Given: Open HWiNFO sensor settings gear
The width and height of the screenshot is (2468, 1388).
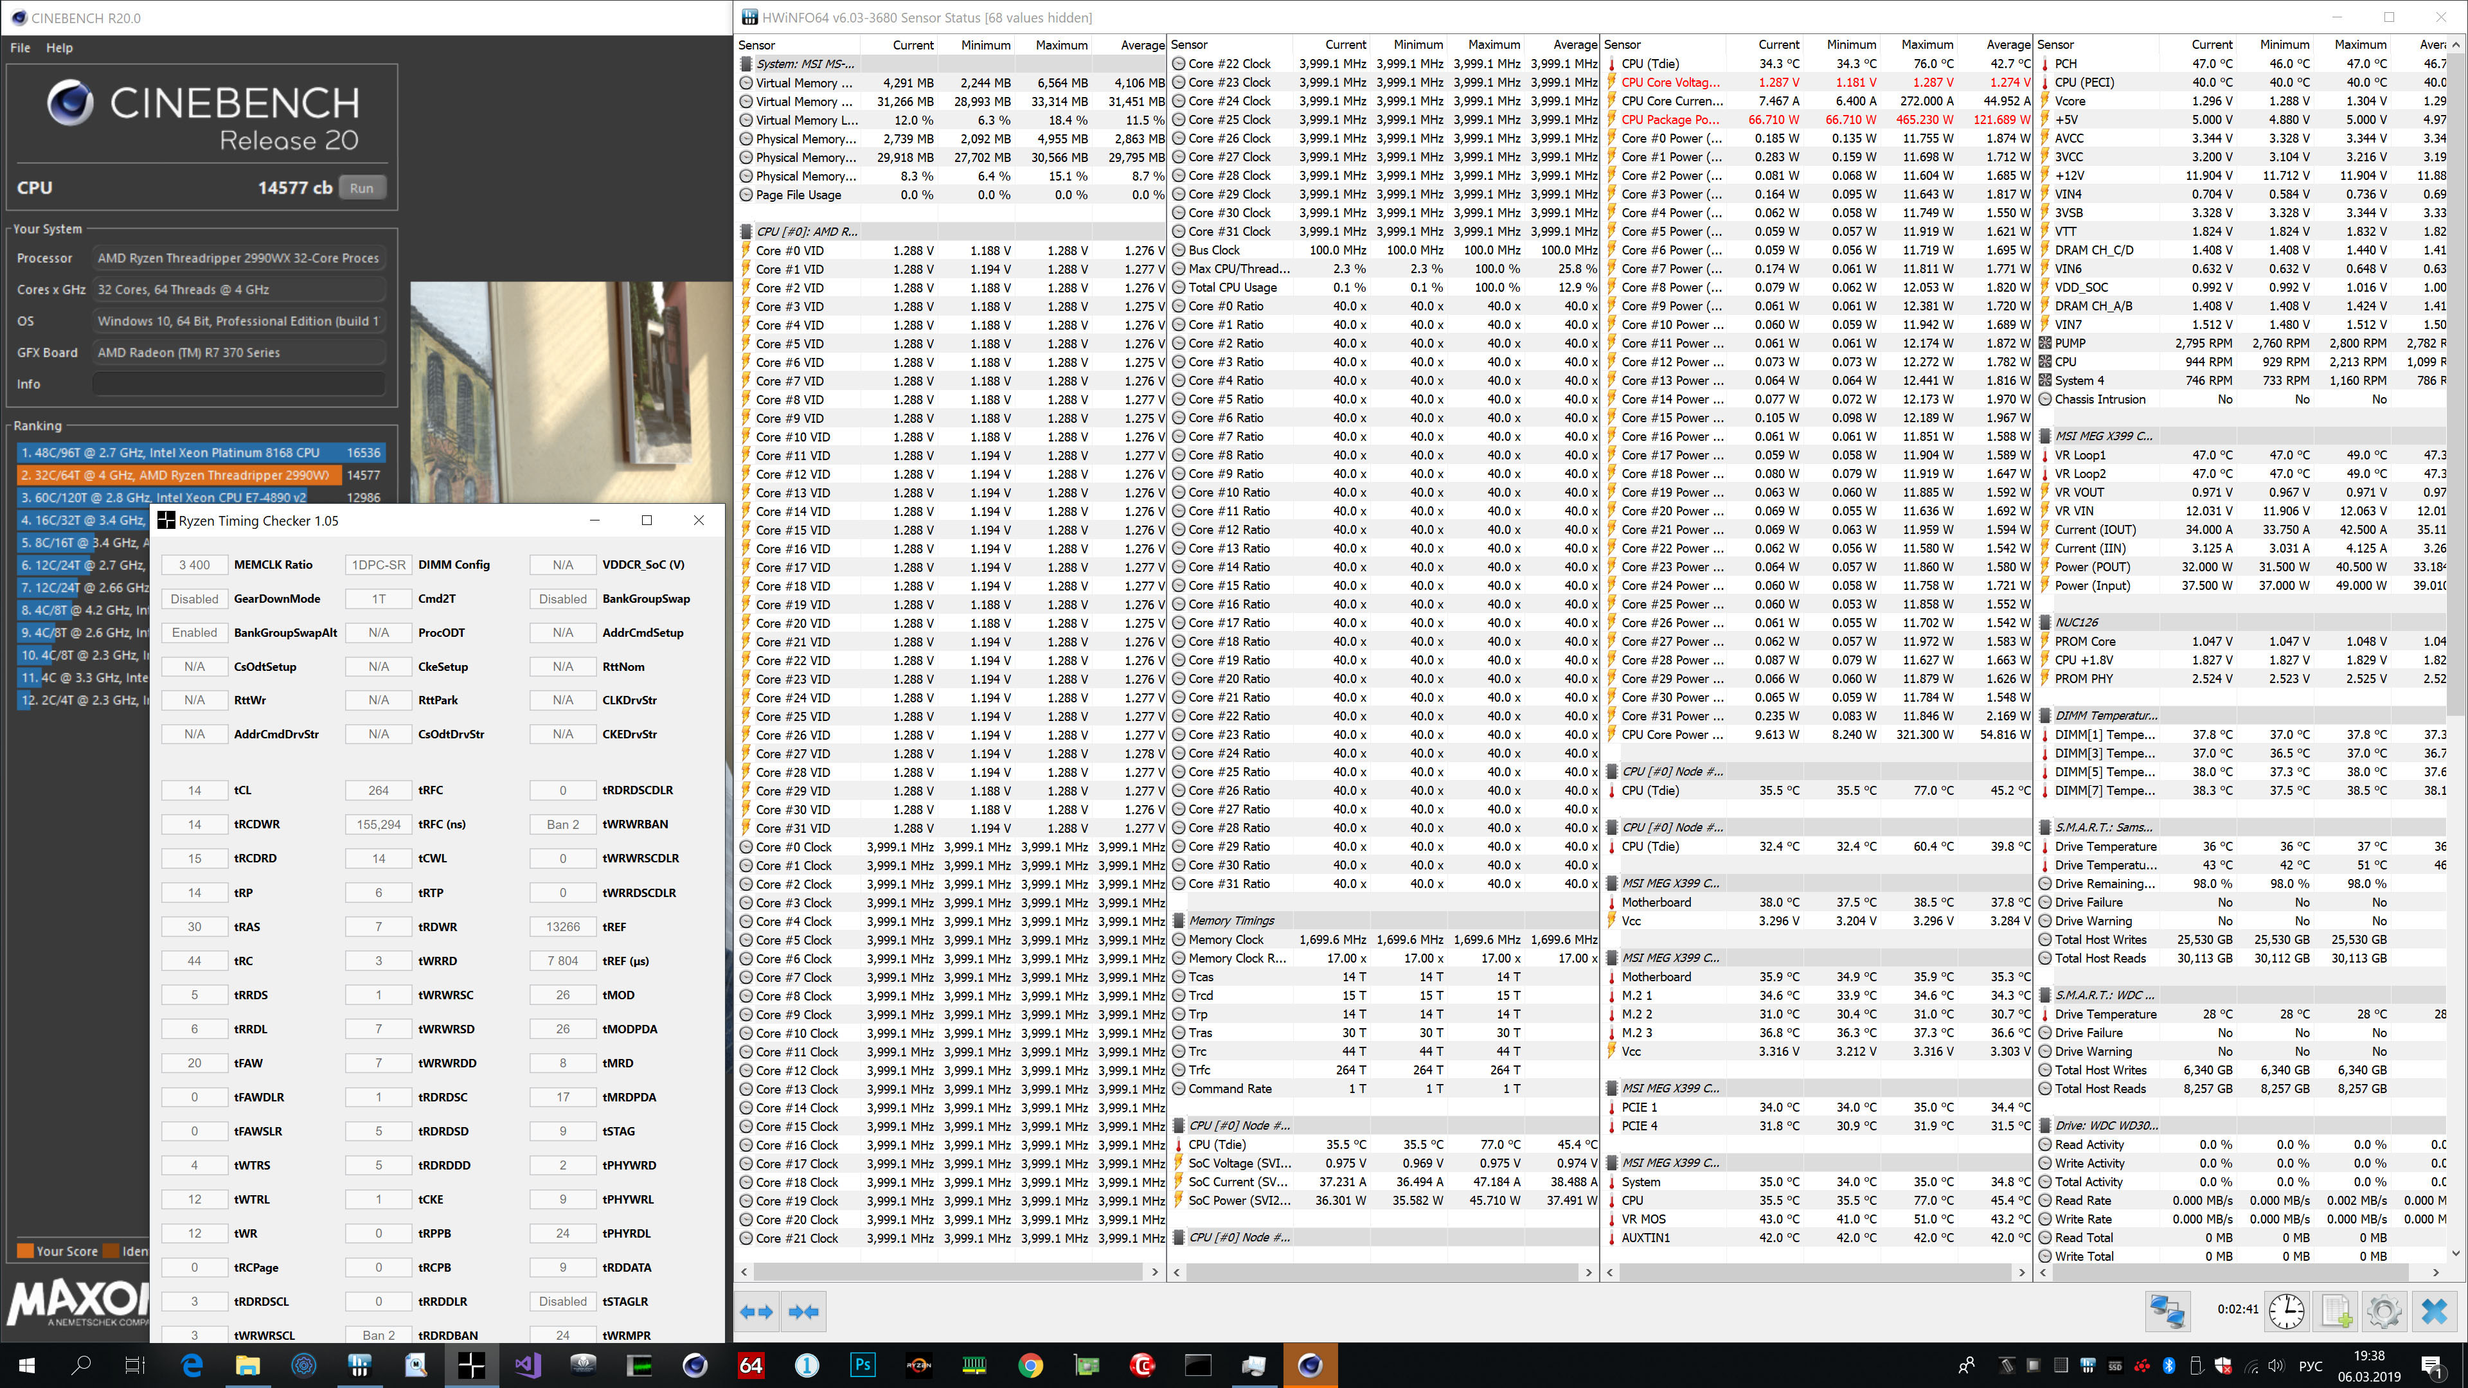Looking at the screenshot, I should click(x=2384, y=1310).
